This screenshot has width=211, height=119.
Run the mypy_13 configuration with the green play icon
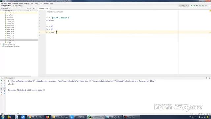tap(191, 6)
